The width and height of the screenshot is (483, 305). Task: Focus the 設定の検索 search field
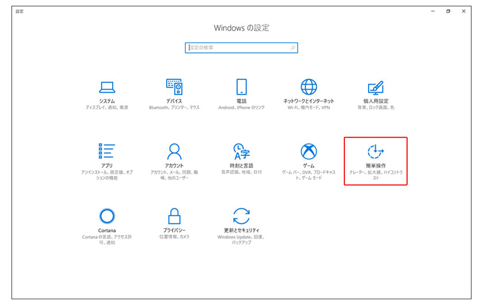coord(241,48)
